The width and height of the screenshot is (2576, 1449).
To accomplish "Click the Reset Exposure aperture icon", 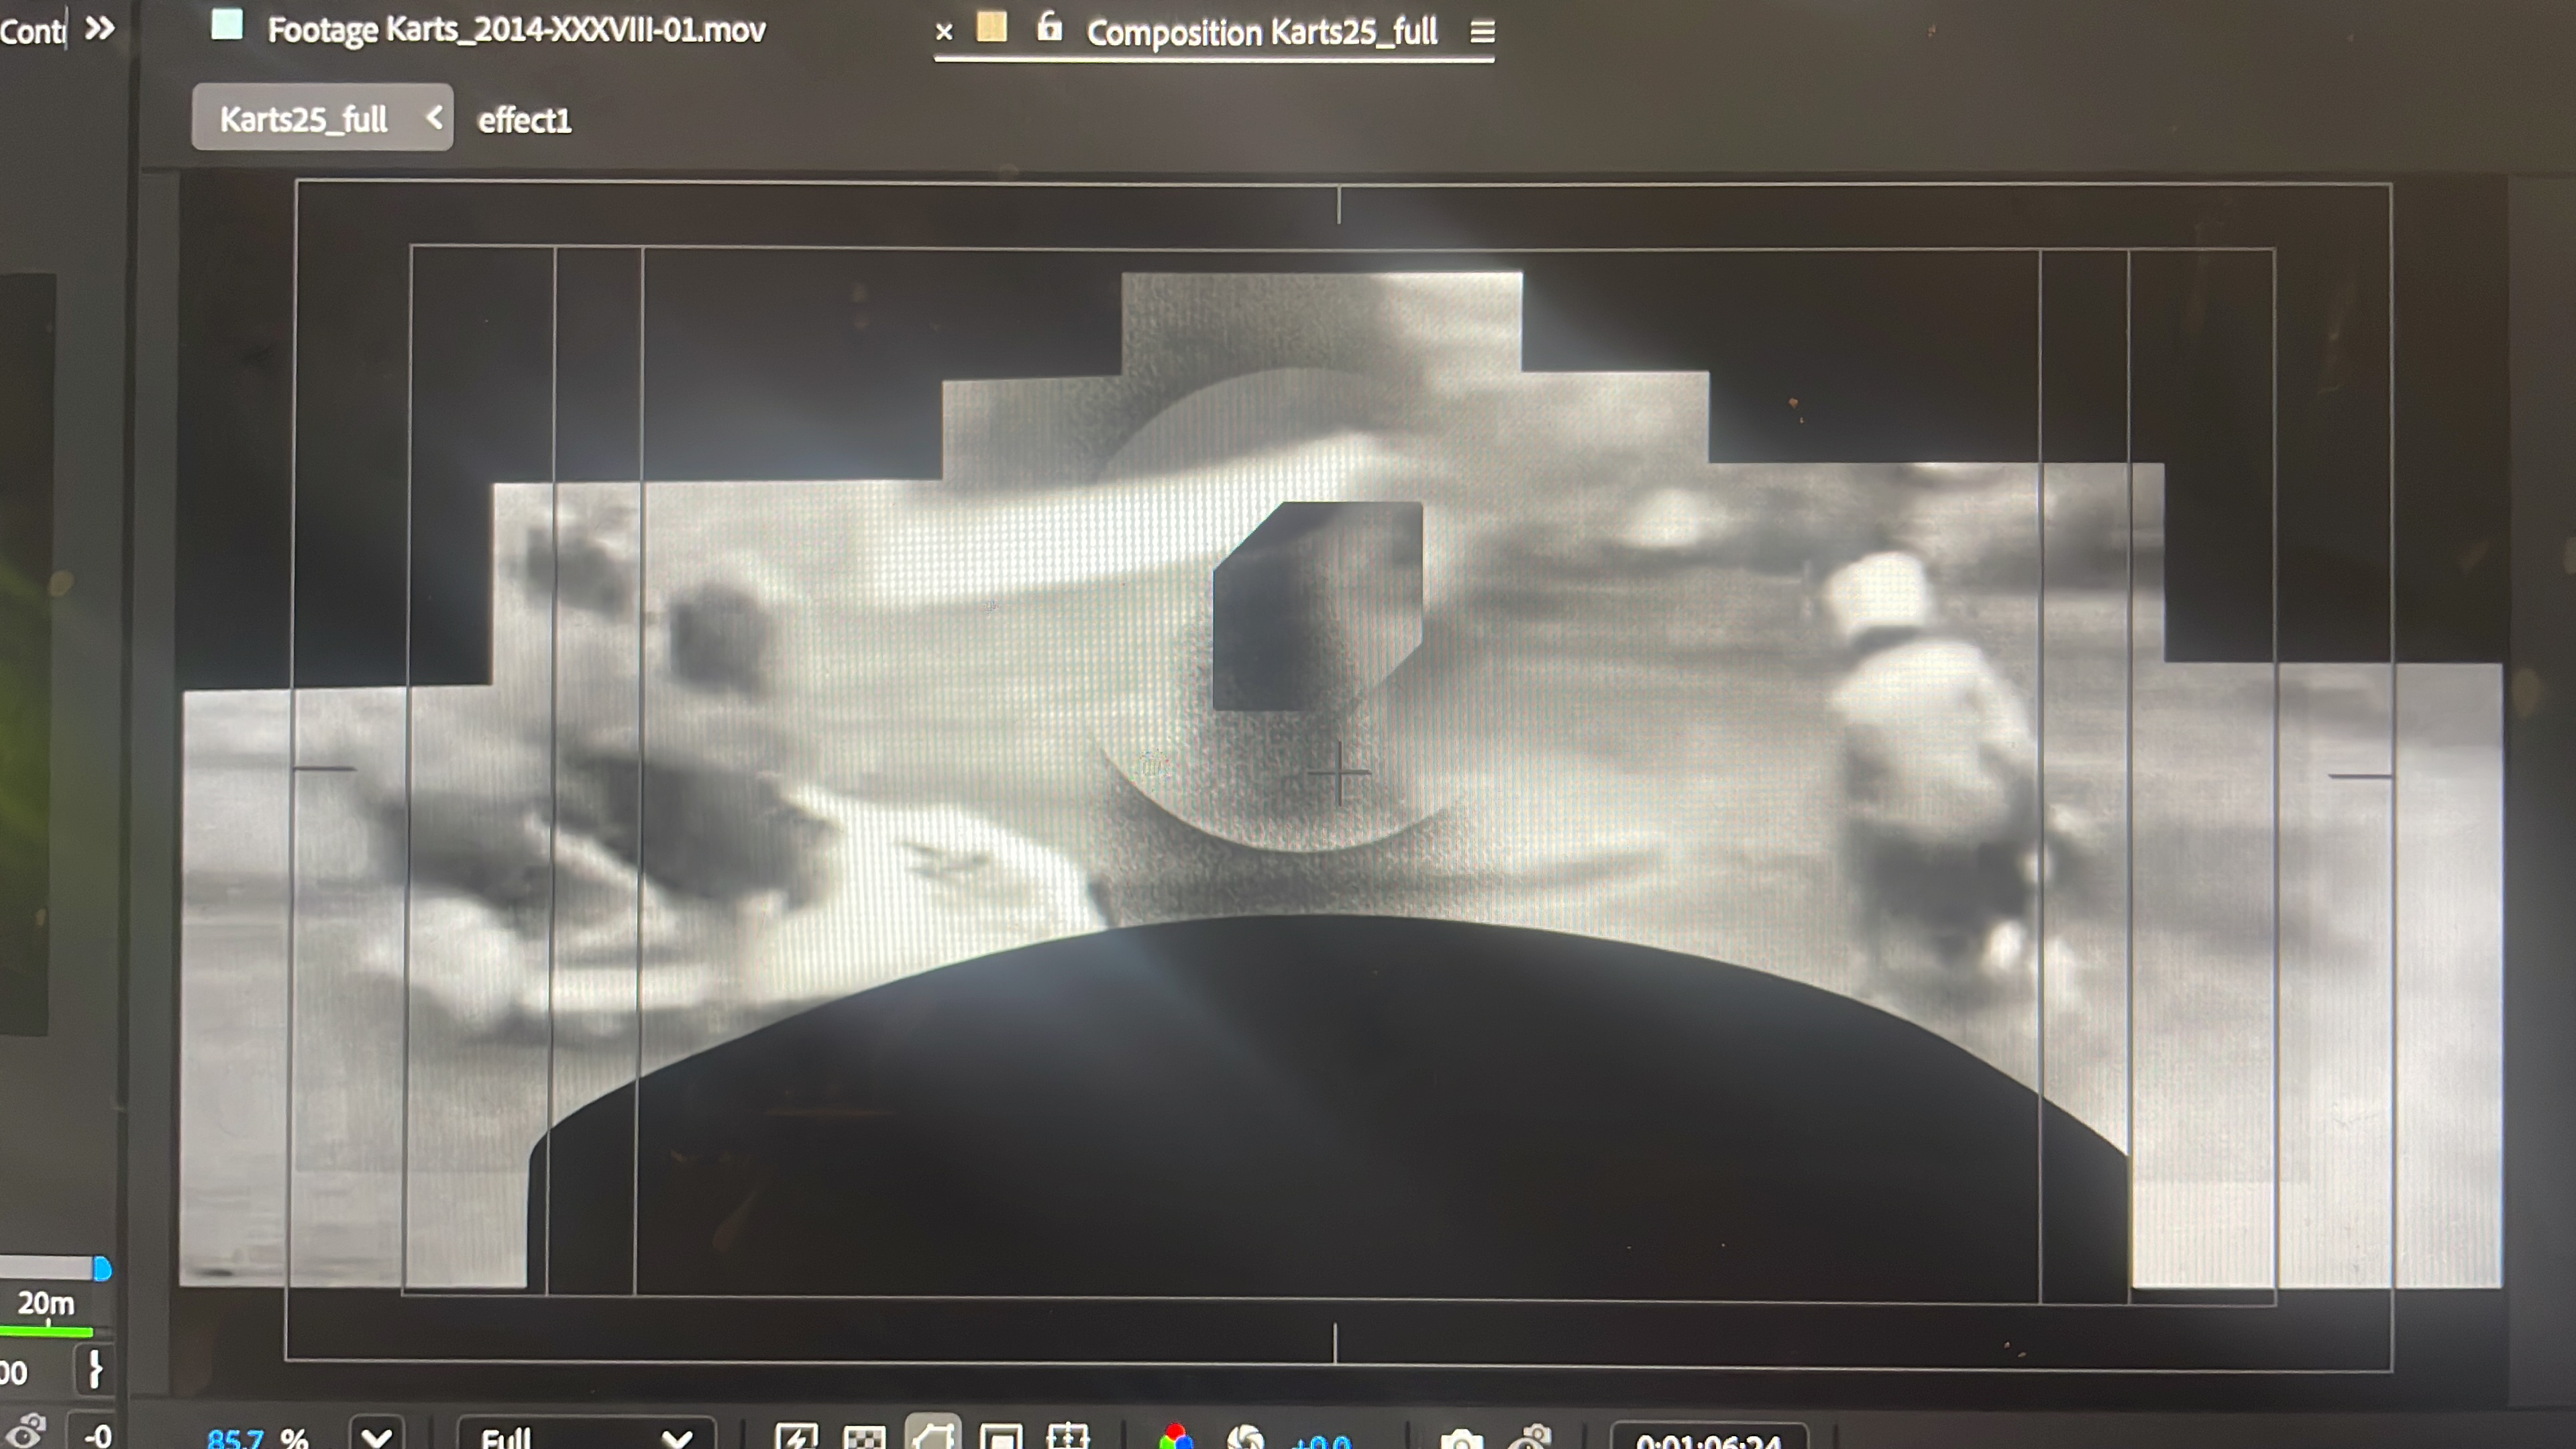I will click(1245, 1438).
